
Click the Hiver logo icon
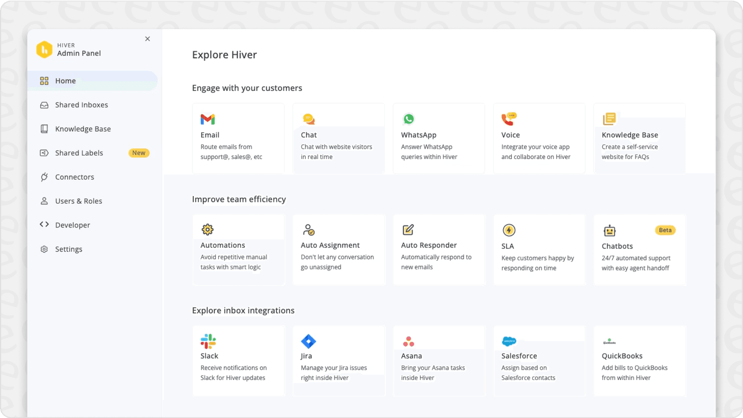[44, 49]
